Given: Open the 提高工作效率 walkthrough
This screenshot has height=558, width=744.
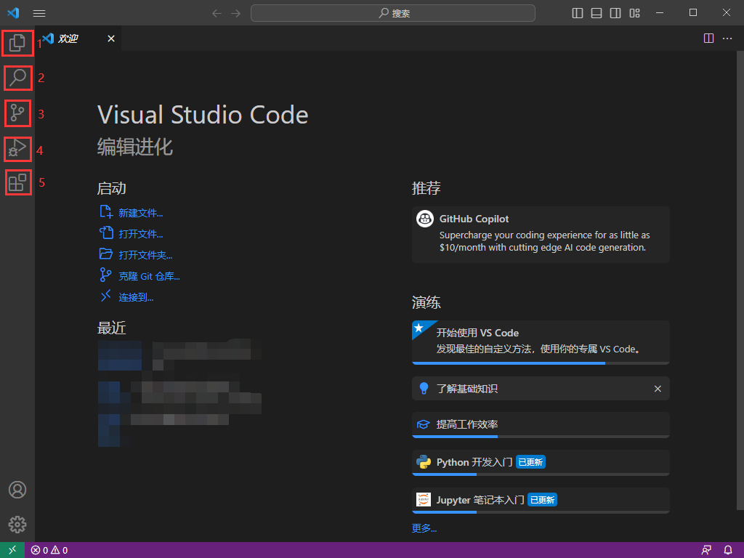Looking at the screenshot, I should (x=541, y=424).
